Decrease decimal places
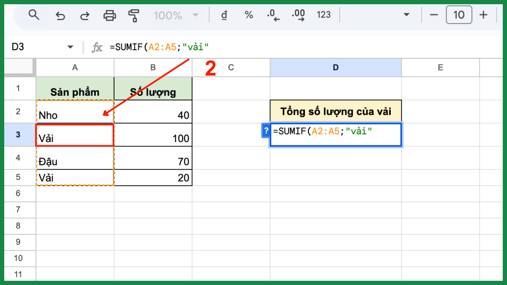The width and height of the screenshot is (507, 285). point(273,16)
